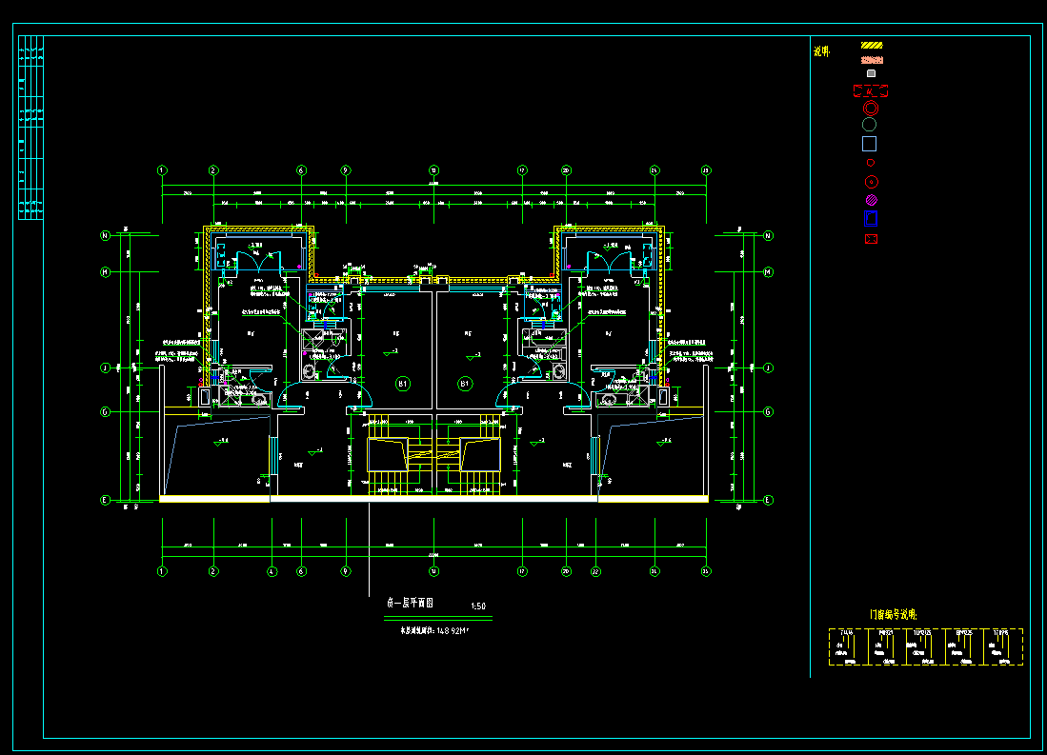Click the tiny red polygon legend symbol
Viewport: 1047px width, 755px height.
pos(870,162)
